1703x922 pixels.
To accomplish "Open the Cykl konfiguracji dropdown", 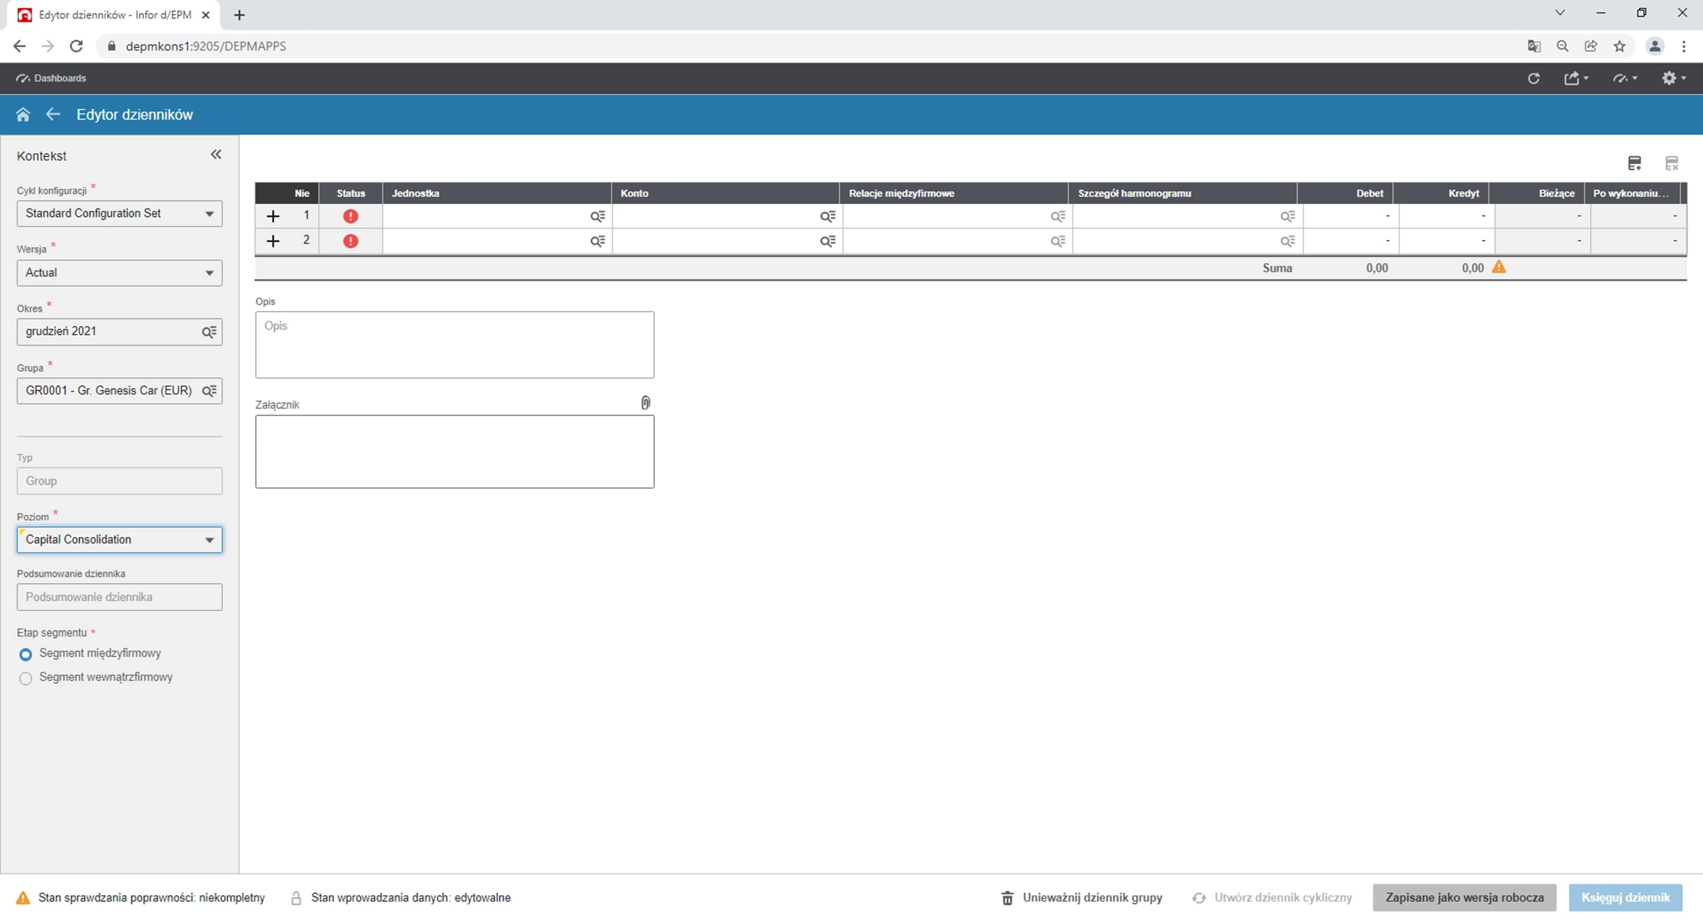I will [x=119, y=213].
